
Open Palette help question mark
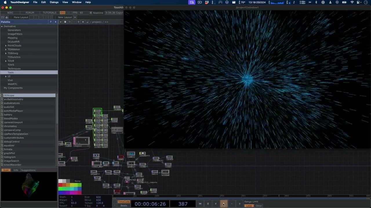click(x=51, y=22)
